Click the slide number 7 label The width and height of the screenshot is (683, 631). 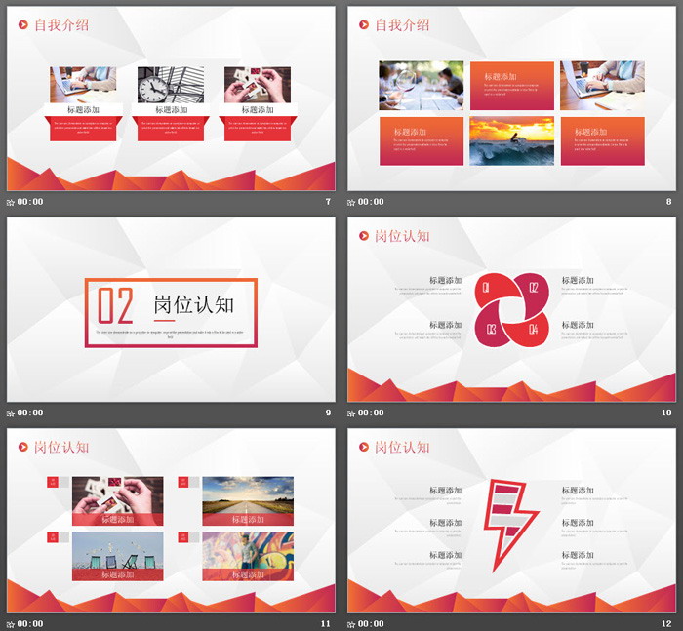click(x=328, y=202)
